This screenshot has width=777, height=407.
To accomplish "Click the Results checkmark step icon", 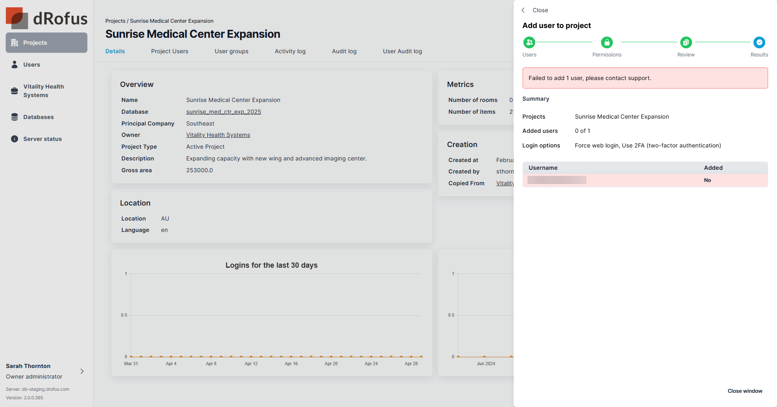I will point(759,42).
